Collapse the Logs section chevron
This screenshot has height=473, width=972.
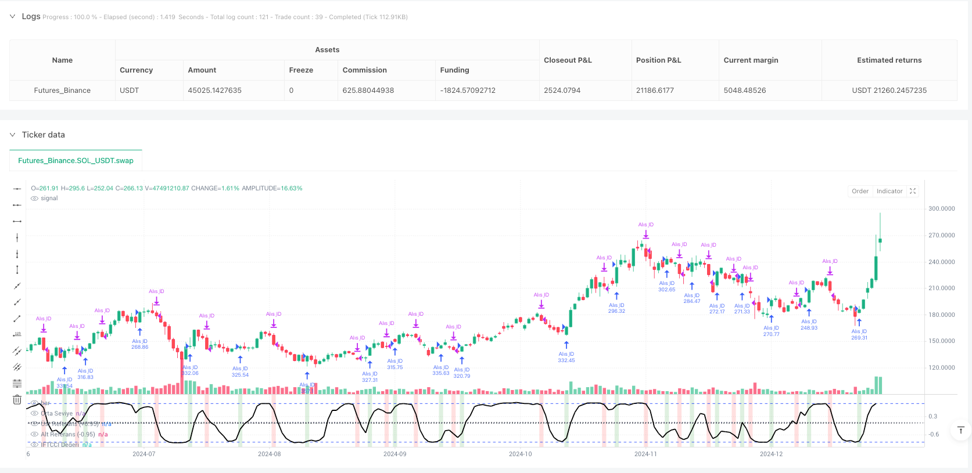click(13, 17)
